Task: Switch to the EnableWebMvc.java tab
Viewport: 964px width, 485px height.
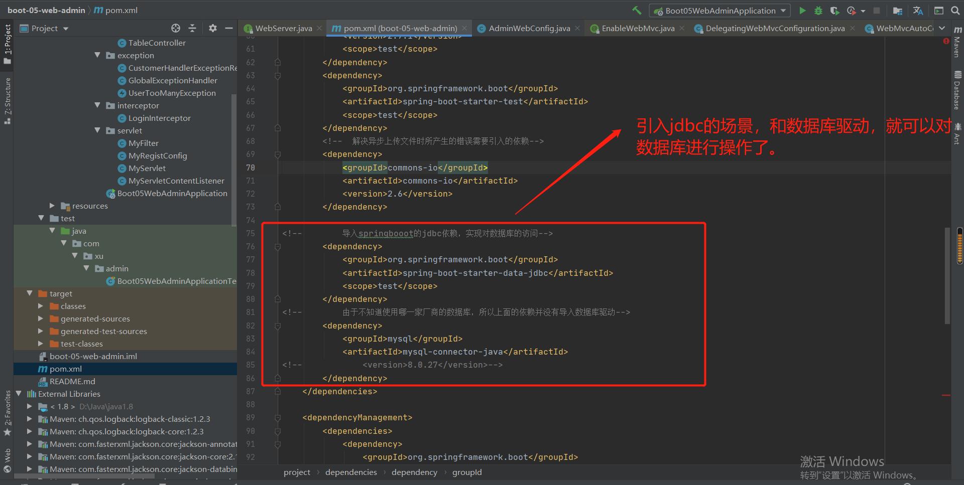Action: (637, 28)
